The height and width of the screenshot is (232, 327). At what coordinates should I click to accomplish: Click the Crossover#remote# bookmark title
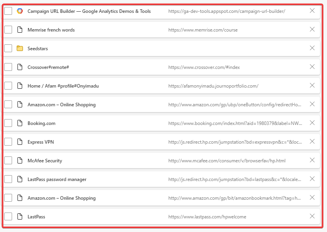[x=48, y=67]
